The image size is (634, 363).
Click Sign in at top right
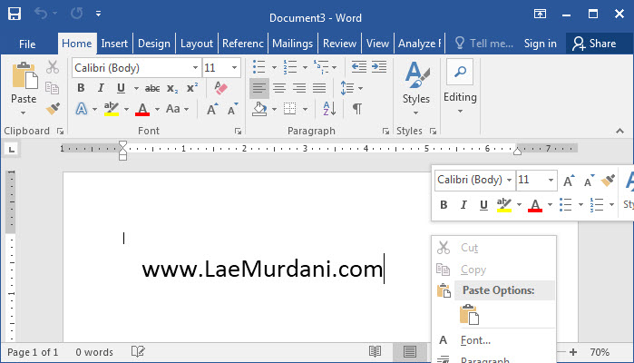pyautogui.click(x=540, y=44)
